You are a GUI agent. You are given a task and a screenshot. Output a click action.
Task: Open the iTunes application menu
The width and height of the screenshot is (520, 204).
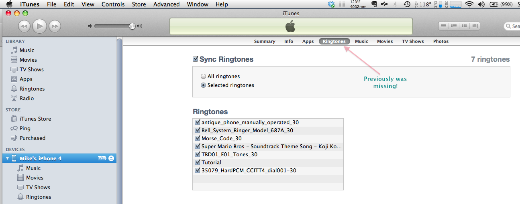[30, 4]
